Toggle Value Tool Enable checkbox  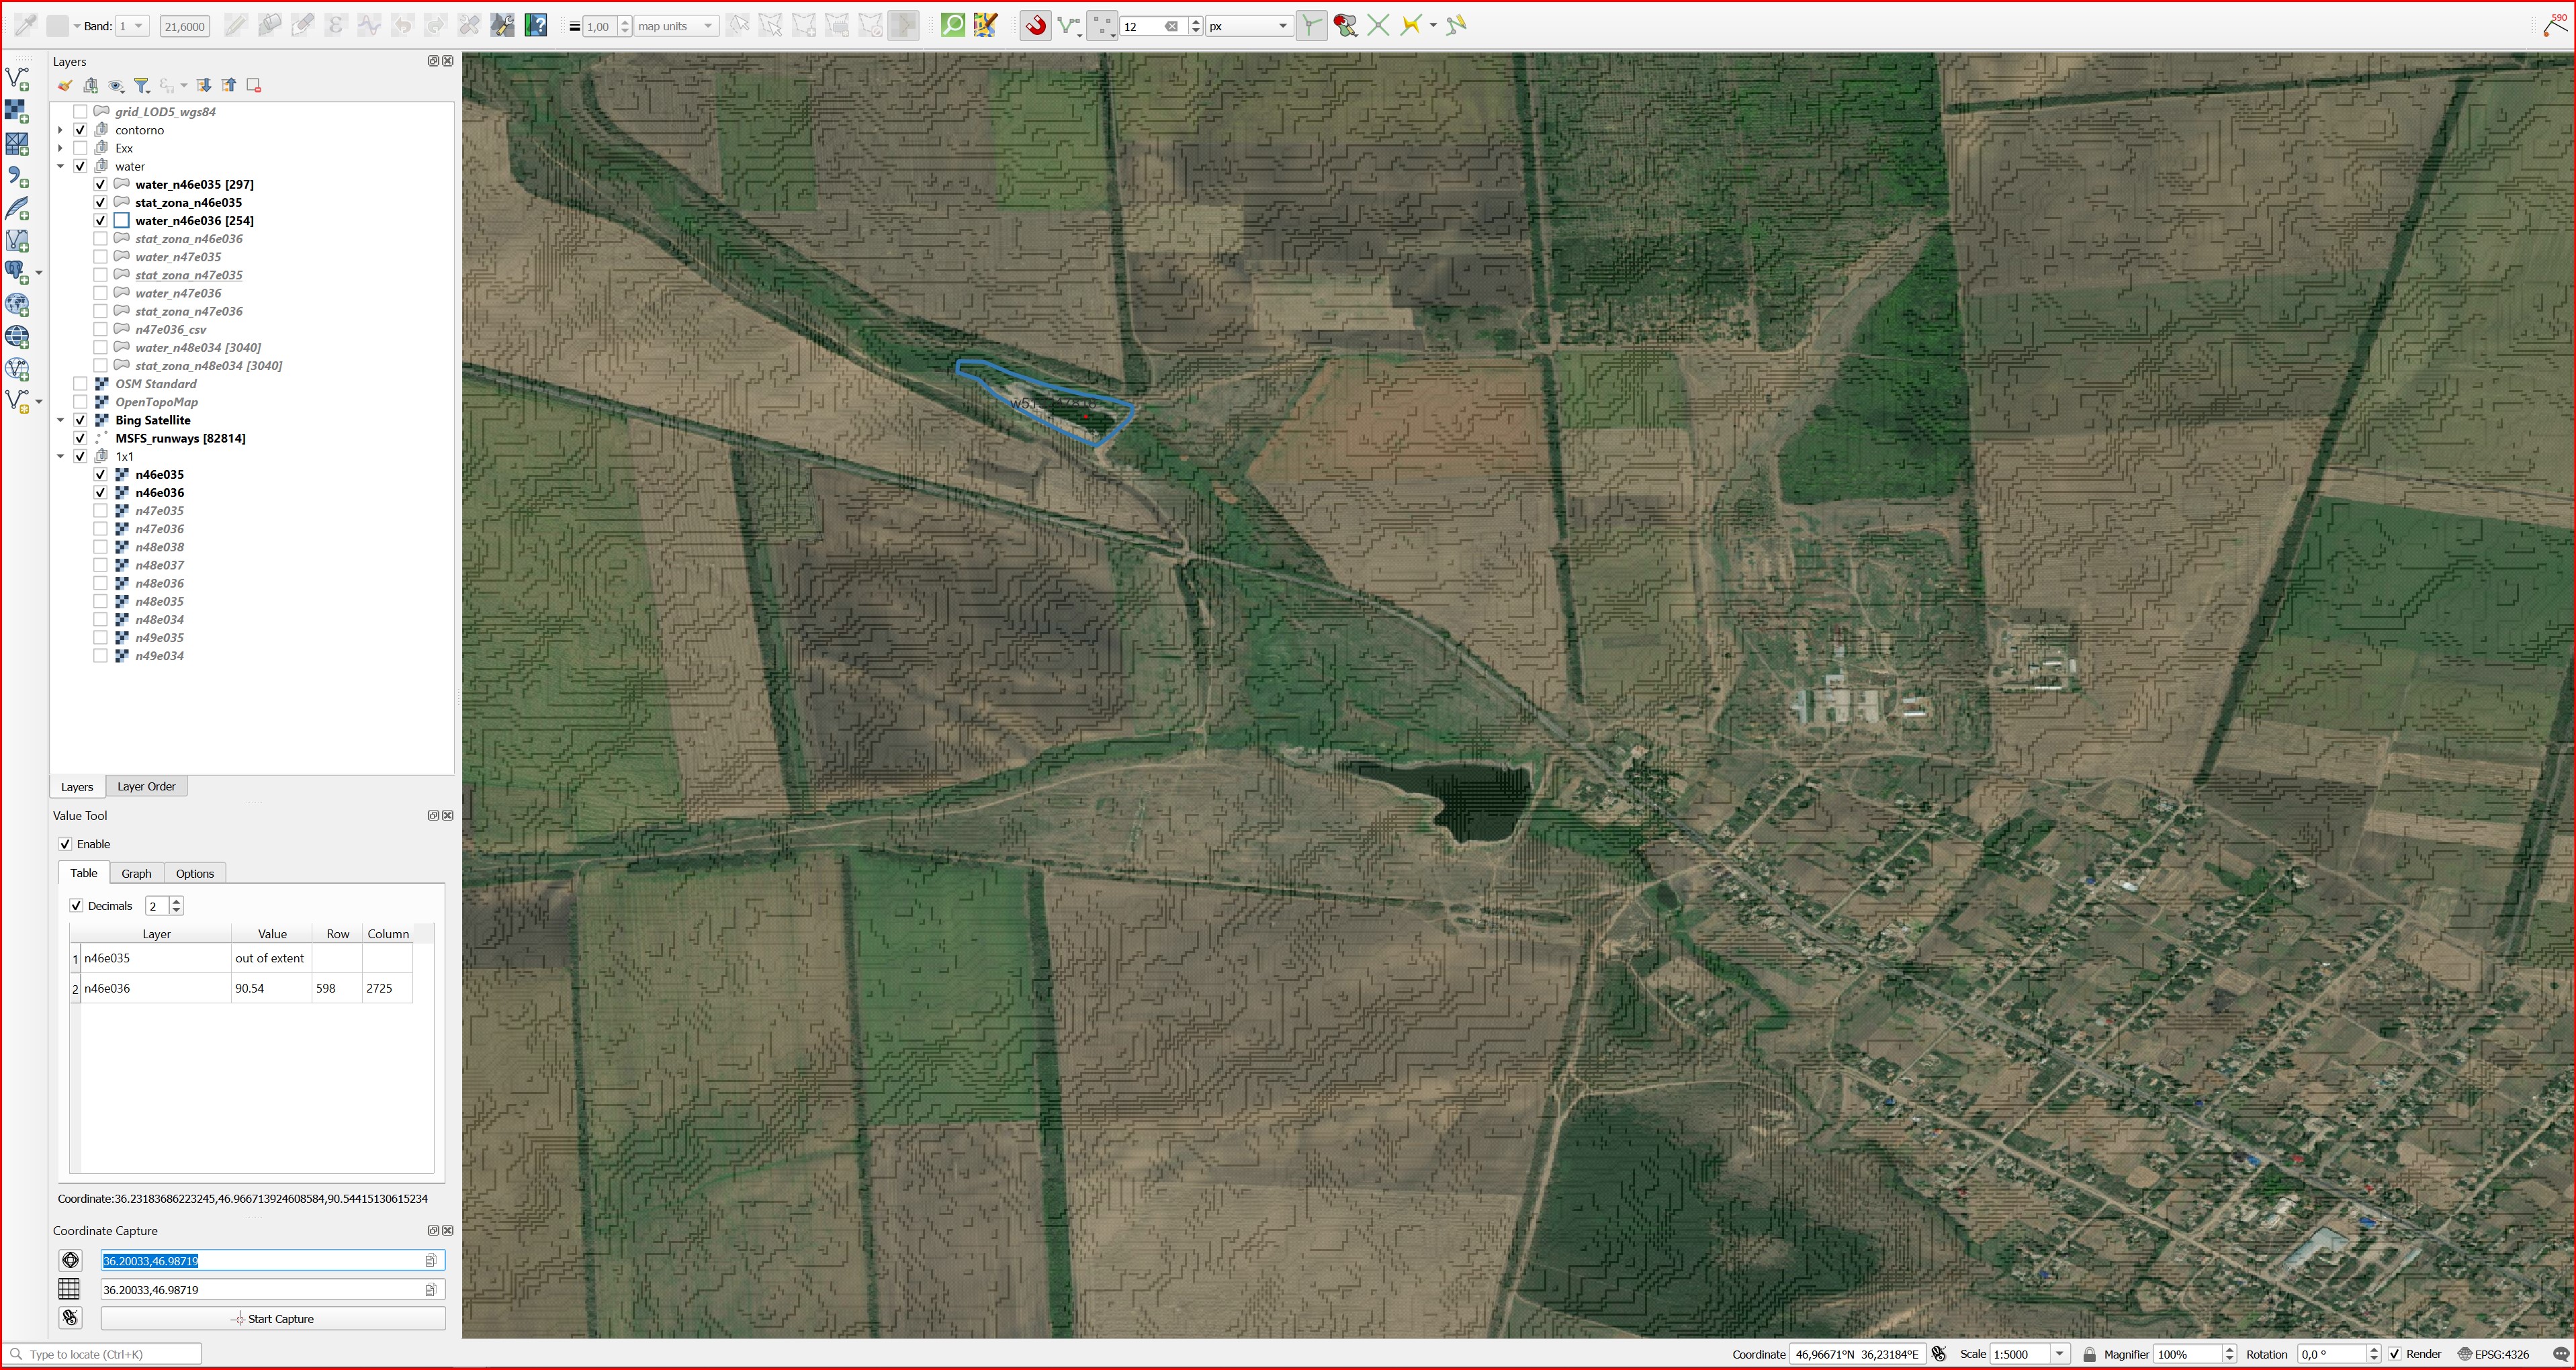click(66, 844)
